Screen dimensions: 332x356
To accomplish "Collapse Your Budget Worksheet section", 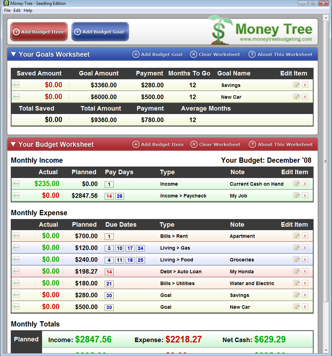I will point(13,144).
